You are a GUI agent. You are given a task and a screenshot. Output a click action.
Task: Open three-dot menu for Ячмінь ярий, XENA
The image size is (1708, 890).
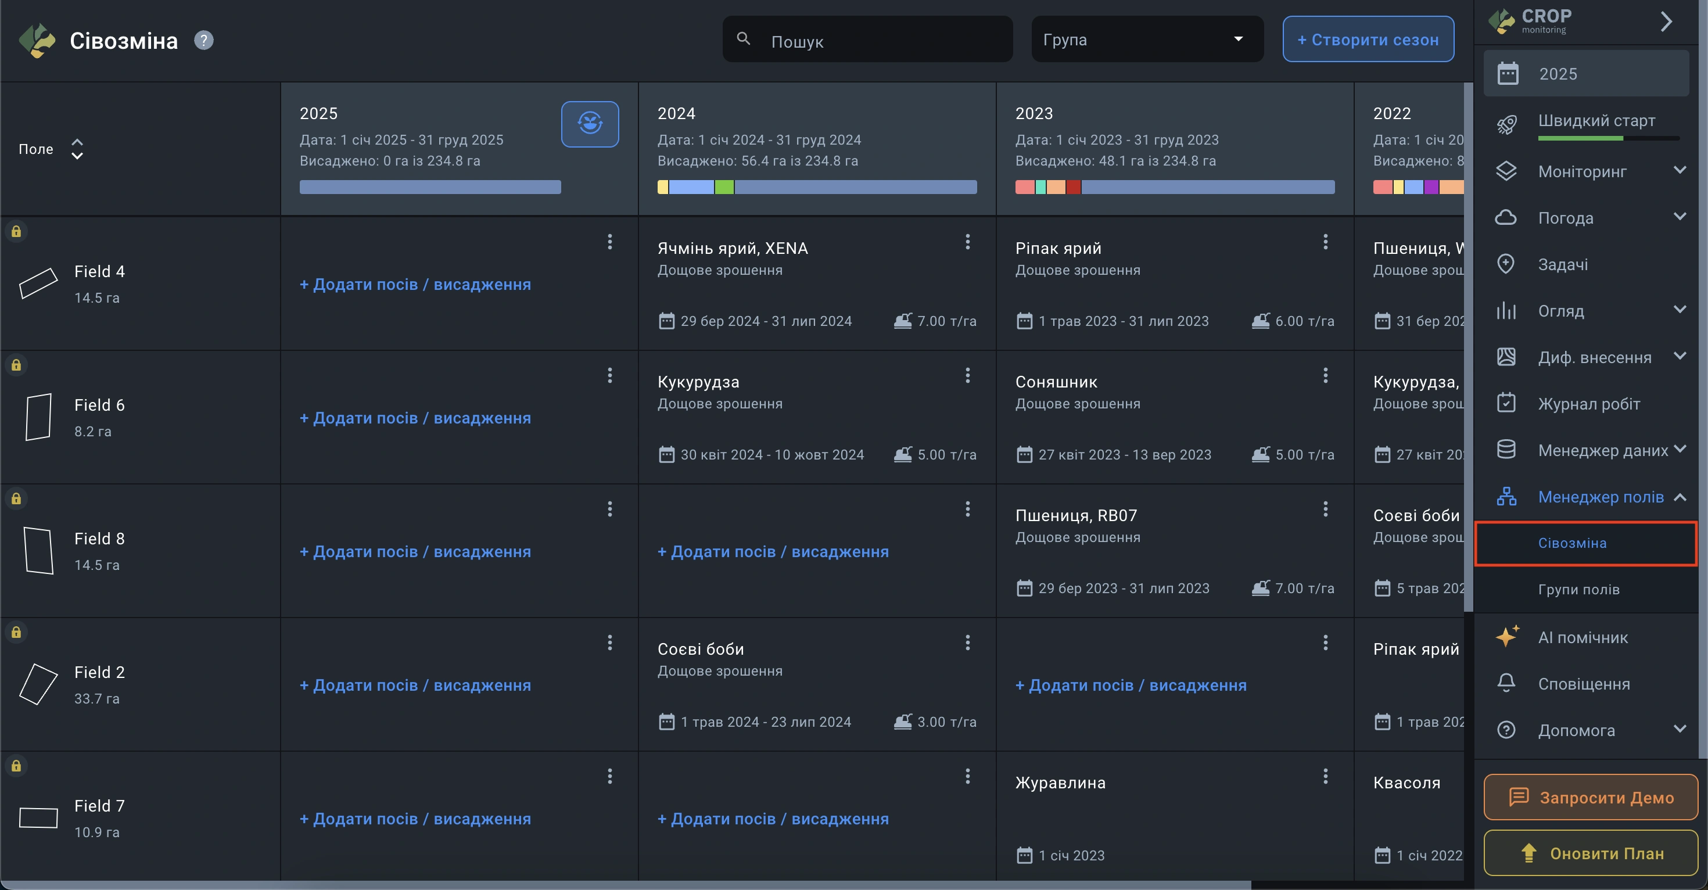pos(967,242)
